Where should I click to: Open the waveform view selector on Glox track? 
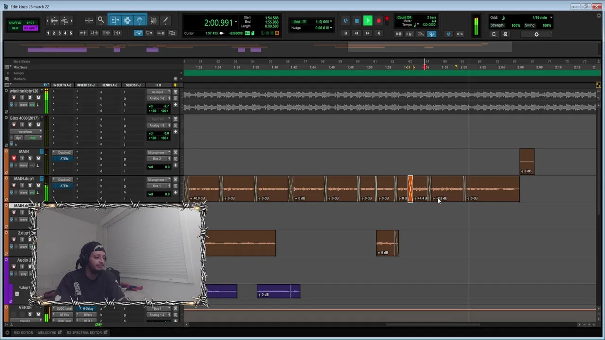[26, 131]
